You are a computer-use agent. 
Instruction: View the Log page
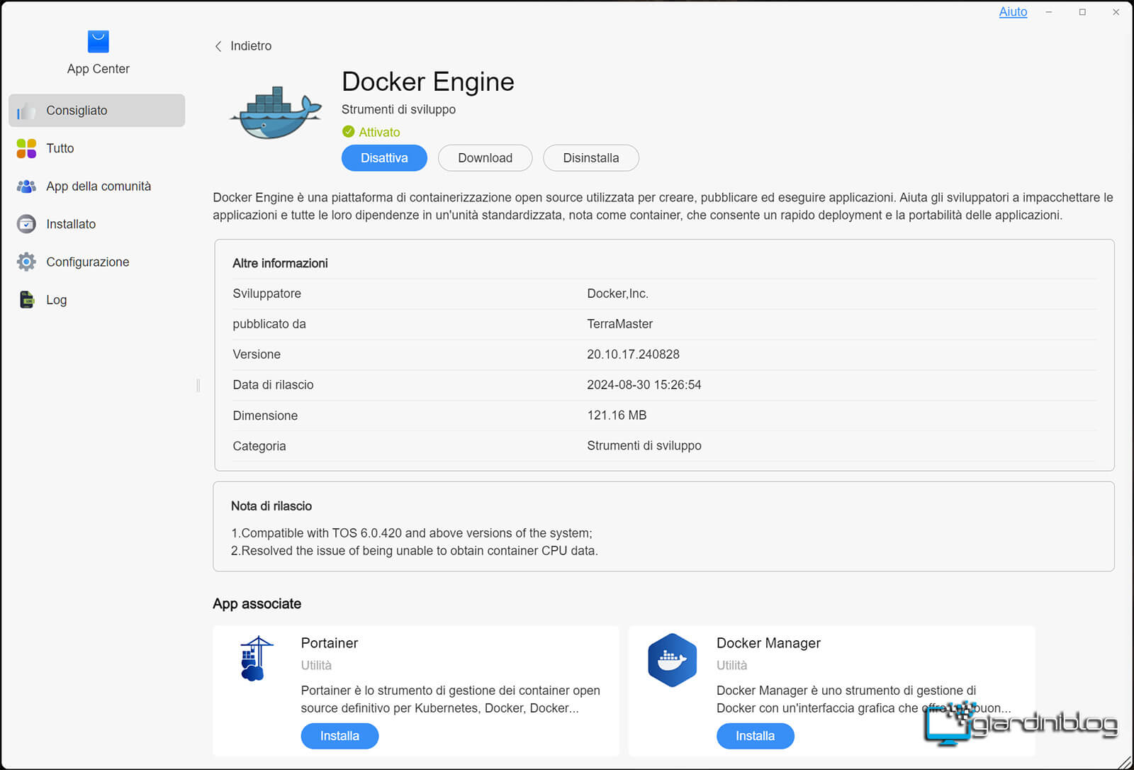pyautogui.click(x=97, y=300)
